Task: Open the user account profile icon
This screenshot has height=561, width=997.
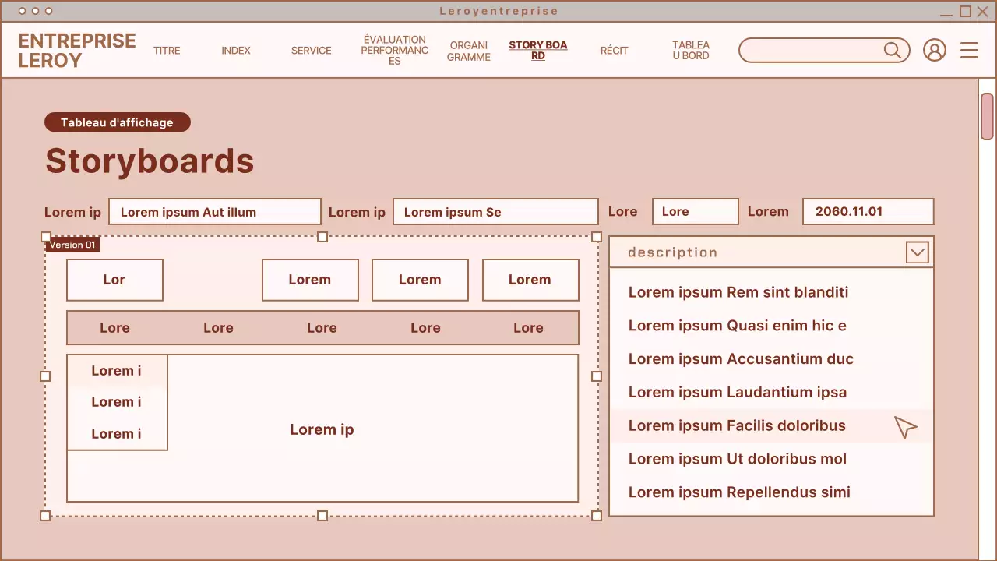Action: (x=935, y=50)
